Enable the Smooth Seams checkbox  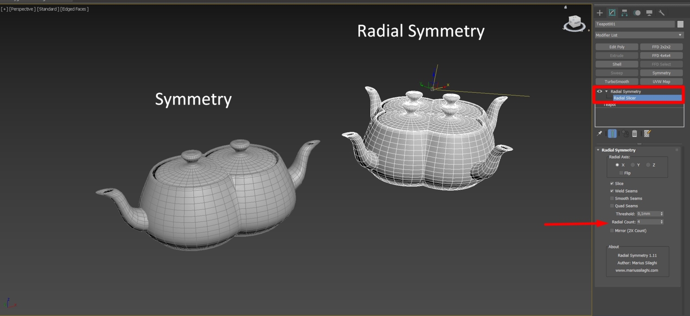click(612, 199)
